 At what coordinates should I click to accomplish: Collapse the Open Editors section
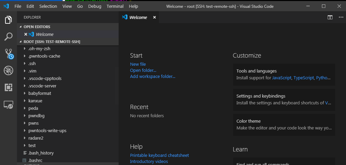point(21,27)
